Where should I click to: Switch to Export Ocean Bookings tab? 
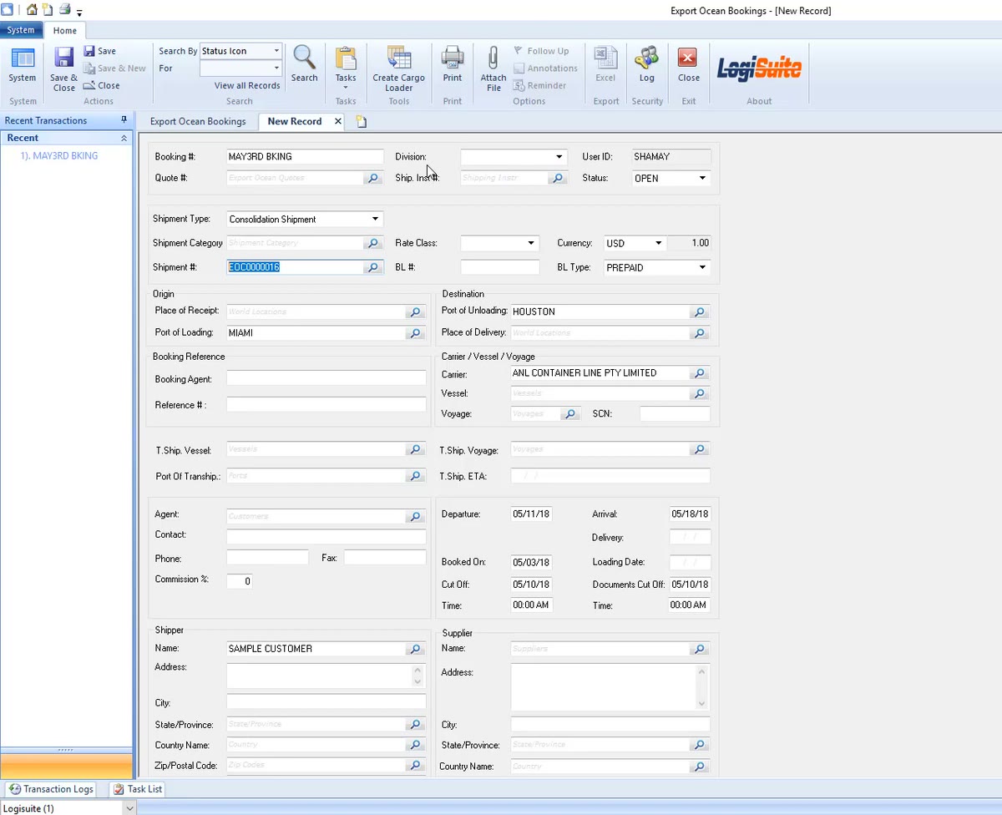pos(198,122)
